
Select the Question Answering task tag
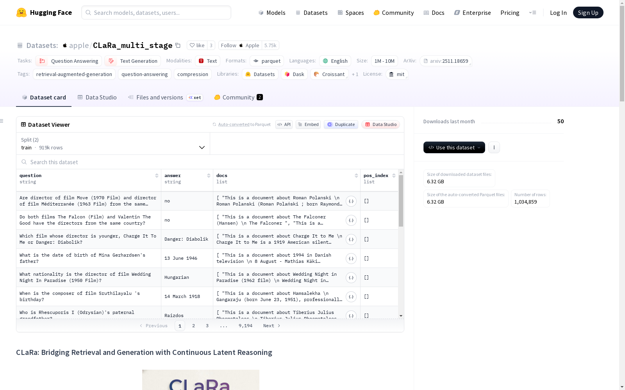click(69, 61)
